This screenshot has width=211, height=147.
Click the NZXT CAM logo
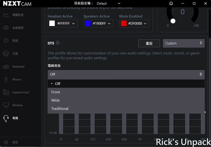coord(17,4)
